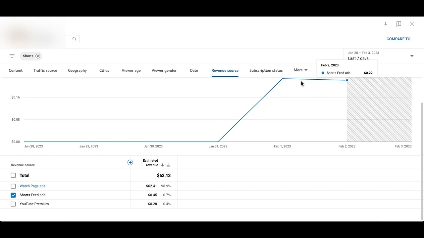424x238 pixels.
Task: Open the date range dropdown
Action: [412, 56]
